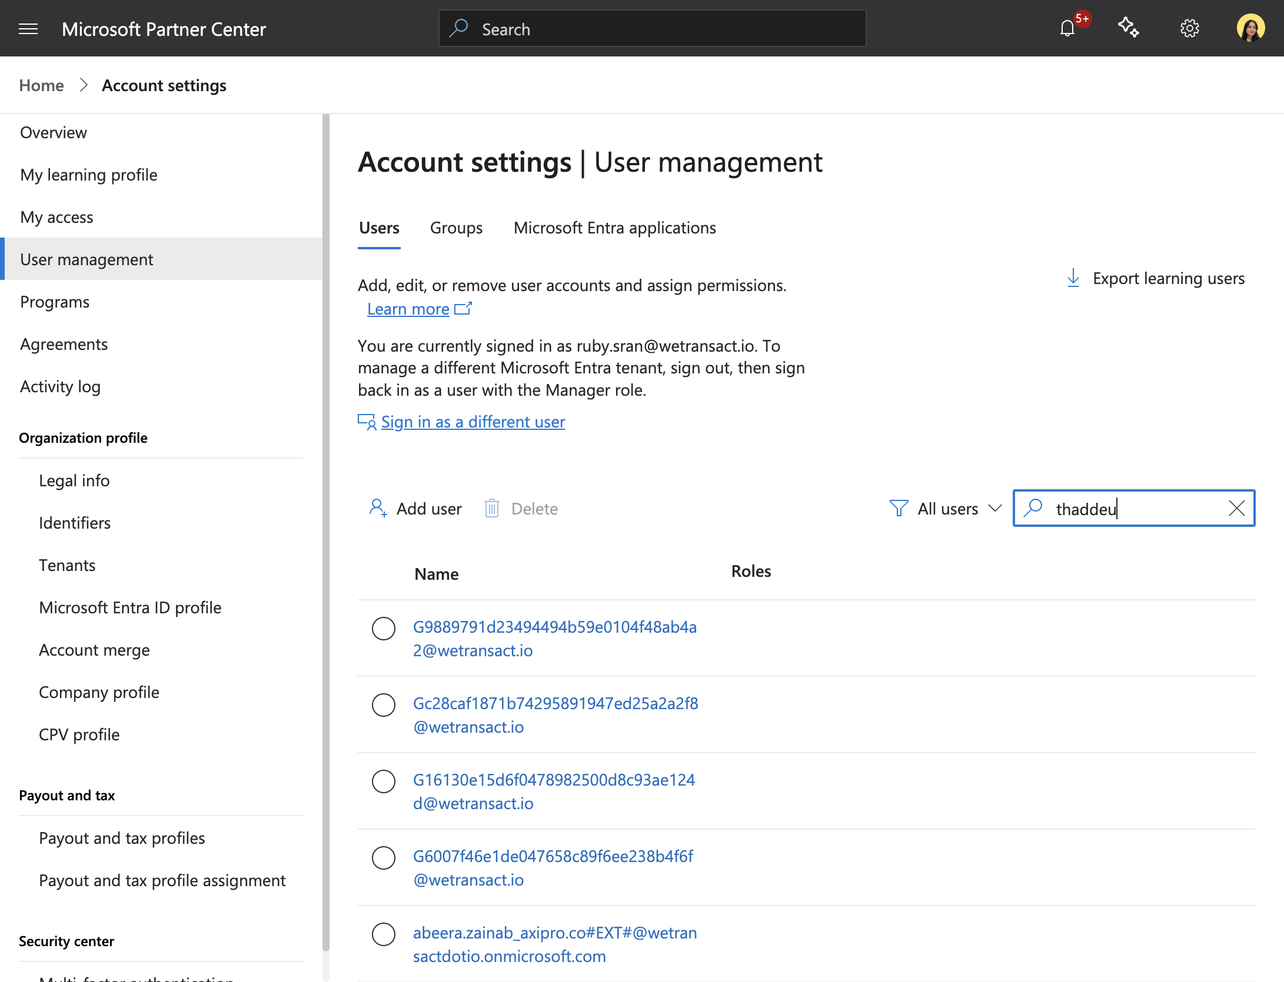Open user G6007f46e1de047658c89f6ee238b4f6f link
This screenshot has height=982, width=1284.
[x=553, y=868]
